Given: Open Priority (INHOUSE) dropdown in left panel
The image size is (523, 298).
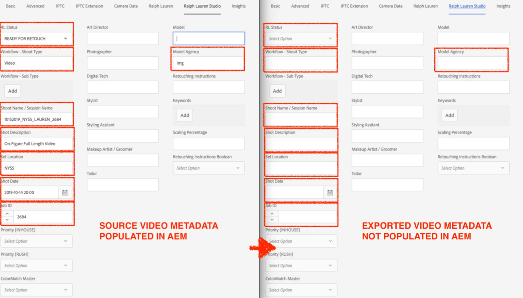Looking at the screenshot, I should pyautogui.click(x=36, y=241).
